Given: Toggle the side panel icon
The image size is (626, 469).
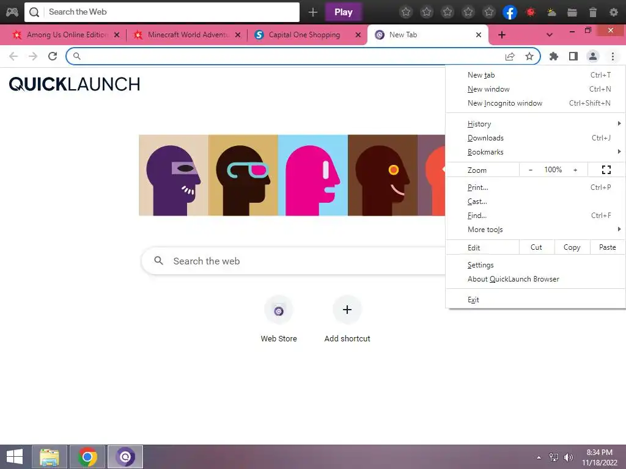Looking at the screenshot, I should pos(573,56).
